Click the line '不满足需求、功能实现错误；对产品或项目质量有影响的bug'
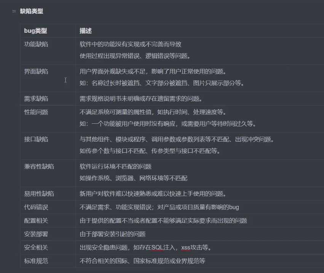Screen dimensions: 324x273 click(159, 207)
